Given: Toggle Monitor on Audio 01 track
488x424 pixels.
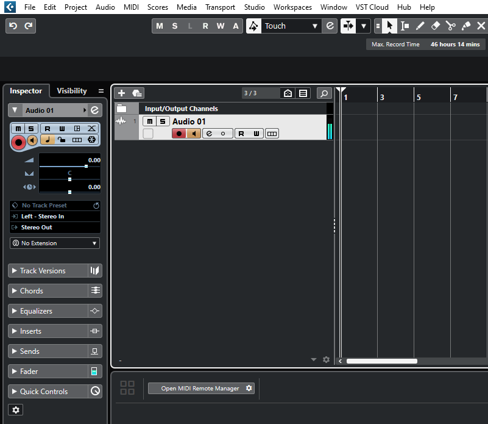Looking at the screenshot, I should coord(194,134).
